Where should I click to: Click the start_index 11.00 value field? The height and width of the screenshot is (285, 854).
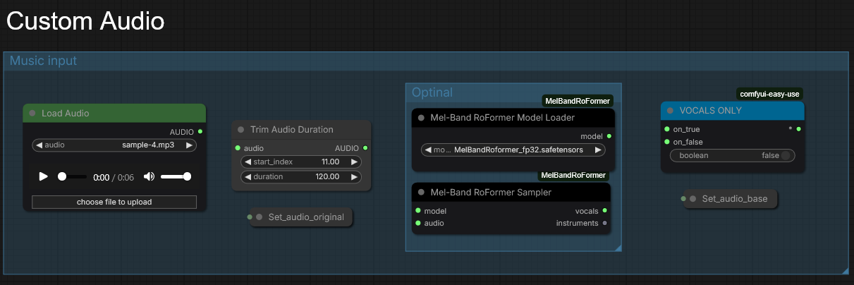pos(301,162)
